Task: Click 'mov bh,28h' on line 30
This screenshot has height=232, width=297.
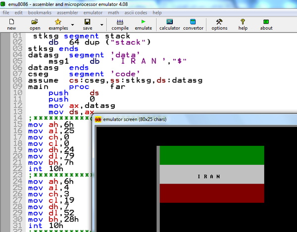Action: 53,220
